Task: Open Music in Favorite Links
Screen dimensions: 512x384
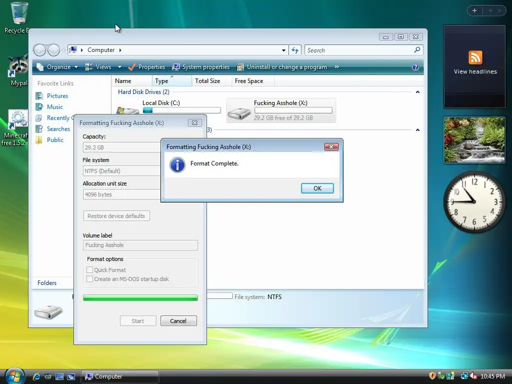Action: (49, 107)
